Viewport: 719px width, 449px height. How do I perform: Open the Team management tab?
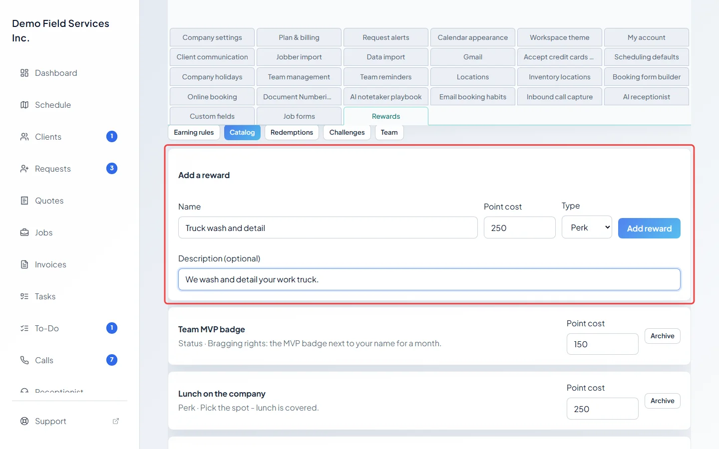(299, 77)
